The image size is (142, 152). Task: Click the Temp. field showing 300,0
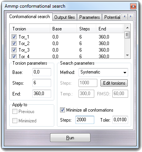(x=86, y=94)
